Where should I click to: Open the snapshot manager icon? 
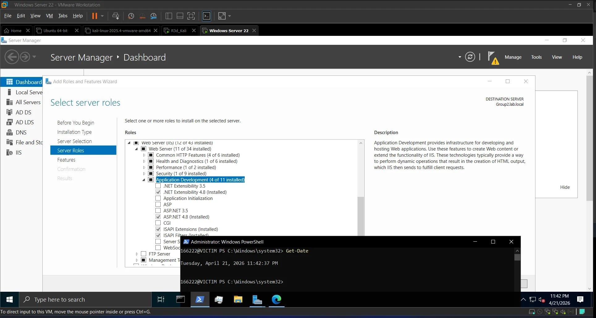click(154, 16)
